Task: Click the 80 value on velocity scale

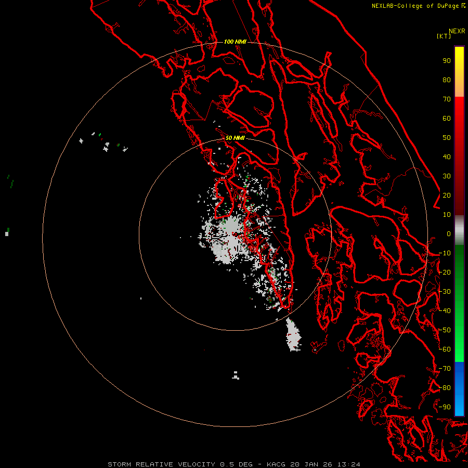Action: (x=447, y=80)
